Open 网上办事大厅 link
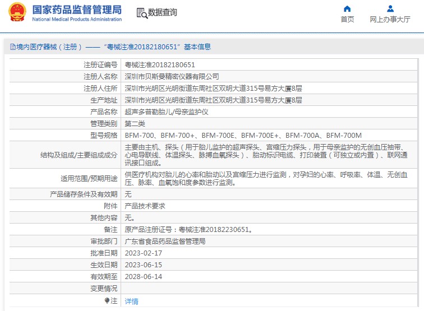 click(390, 19)
